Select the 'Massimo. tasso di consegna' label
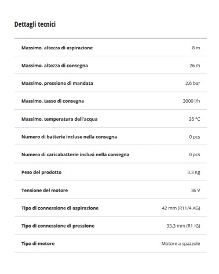The width and height of the screenshot is (219, 274). click(53, 101)
